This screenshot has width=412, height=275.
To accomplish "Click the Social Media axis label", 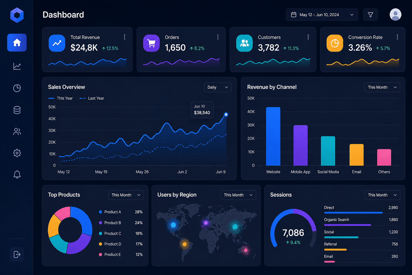I will tap(328, 172).
